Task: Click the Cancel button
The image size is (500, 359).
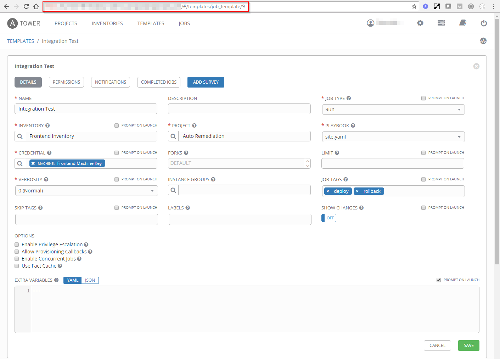Action: 438,346
